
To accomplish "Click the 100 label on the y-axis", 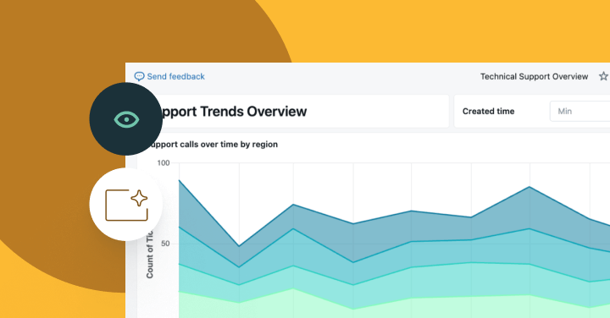I will point(164,163).
